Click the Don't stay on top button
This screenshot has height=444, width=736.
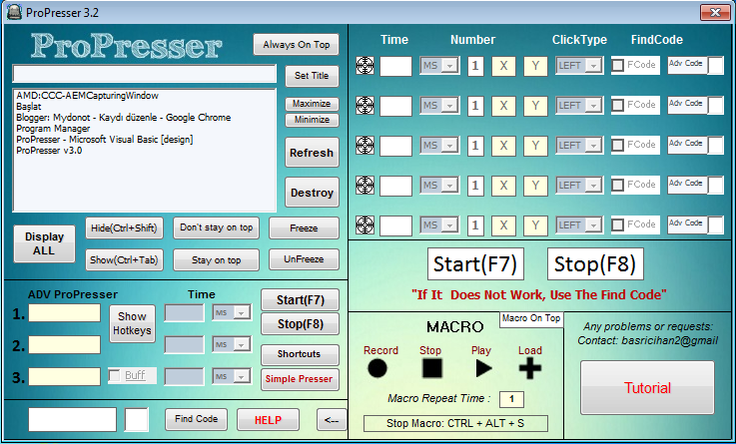coord(216,227)
